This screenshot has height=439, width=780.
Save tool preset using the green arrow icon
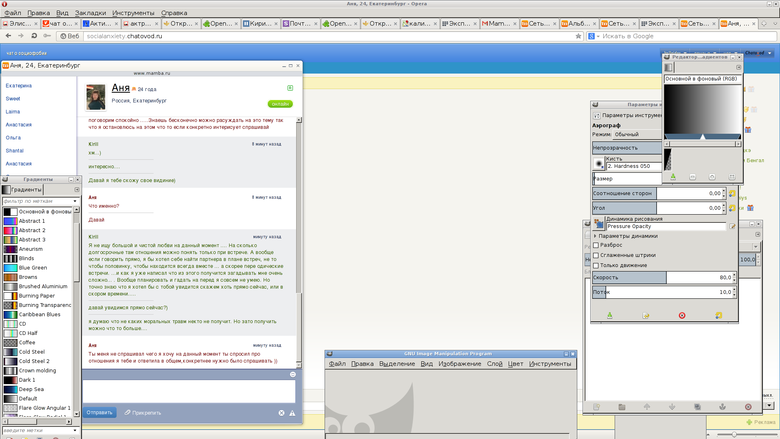click(610, 315)
